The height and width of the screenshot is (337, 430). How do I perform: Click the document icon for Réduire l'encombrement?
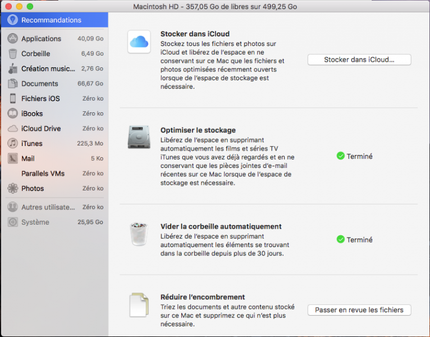[x=139, y=305]
